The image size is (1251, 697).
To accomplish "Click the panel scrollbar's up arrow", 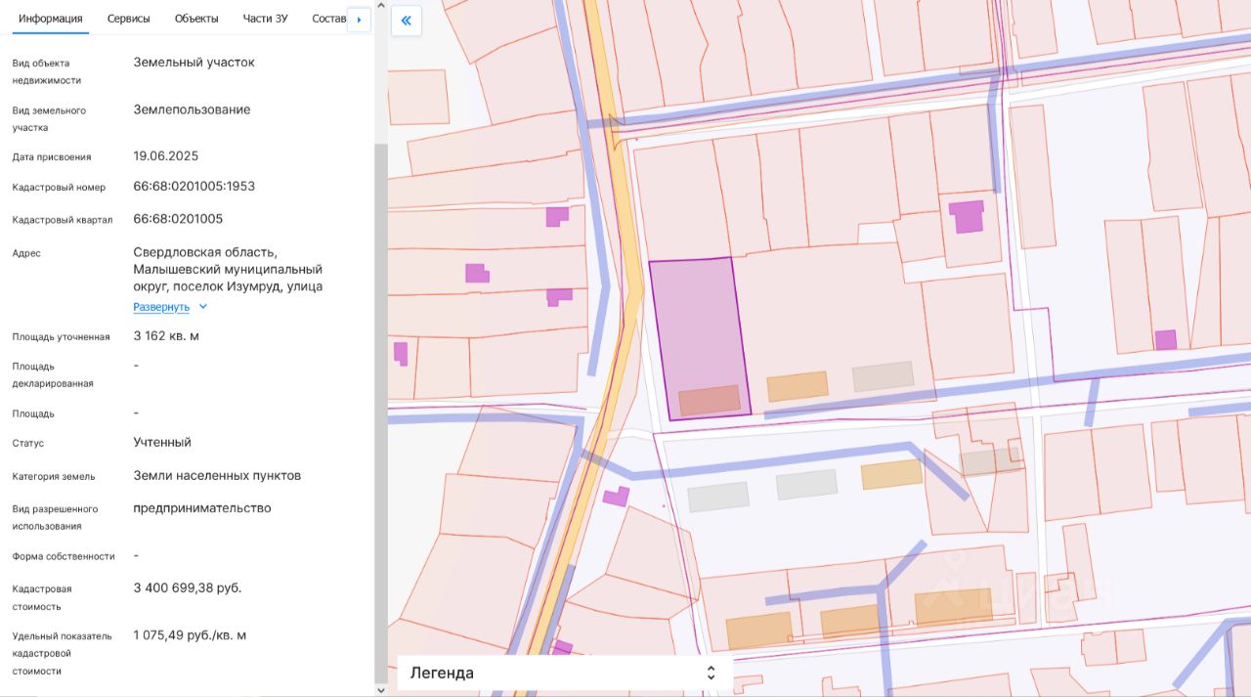I will pos(381,6).
